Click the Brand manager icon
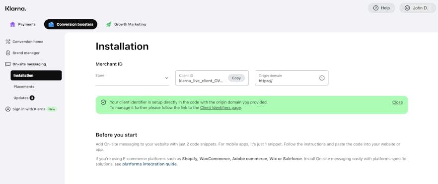 [x=8, y=53]
